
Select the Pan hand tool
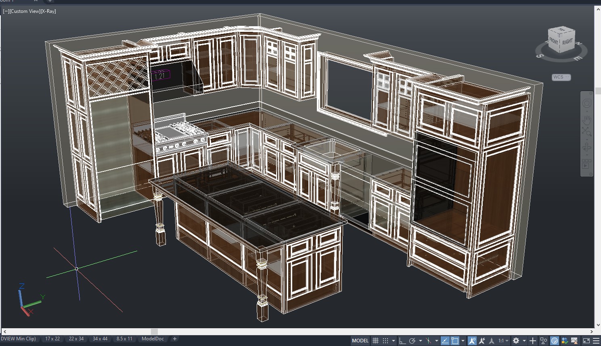click(587, 120)
